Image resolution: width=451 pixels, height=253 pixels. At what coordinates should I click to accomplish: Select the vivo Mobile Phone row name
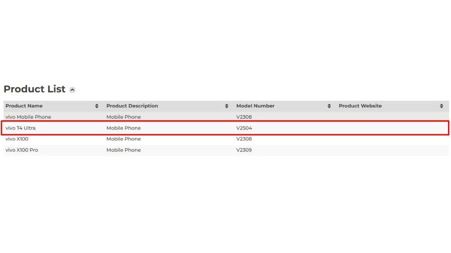click(28, 117)
